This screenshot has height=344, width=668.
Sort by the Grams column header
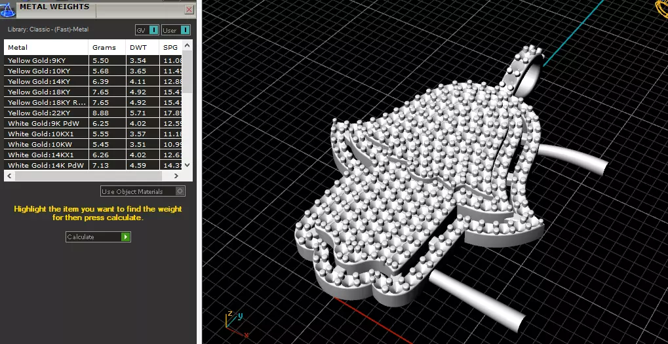(107, 47)
